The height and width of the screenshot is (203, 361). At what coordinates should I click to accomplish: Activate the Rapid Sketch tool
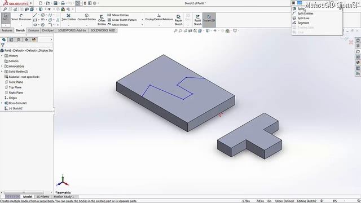(x=197, y=20)
